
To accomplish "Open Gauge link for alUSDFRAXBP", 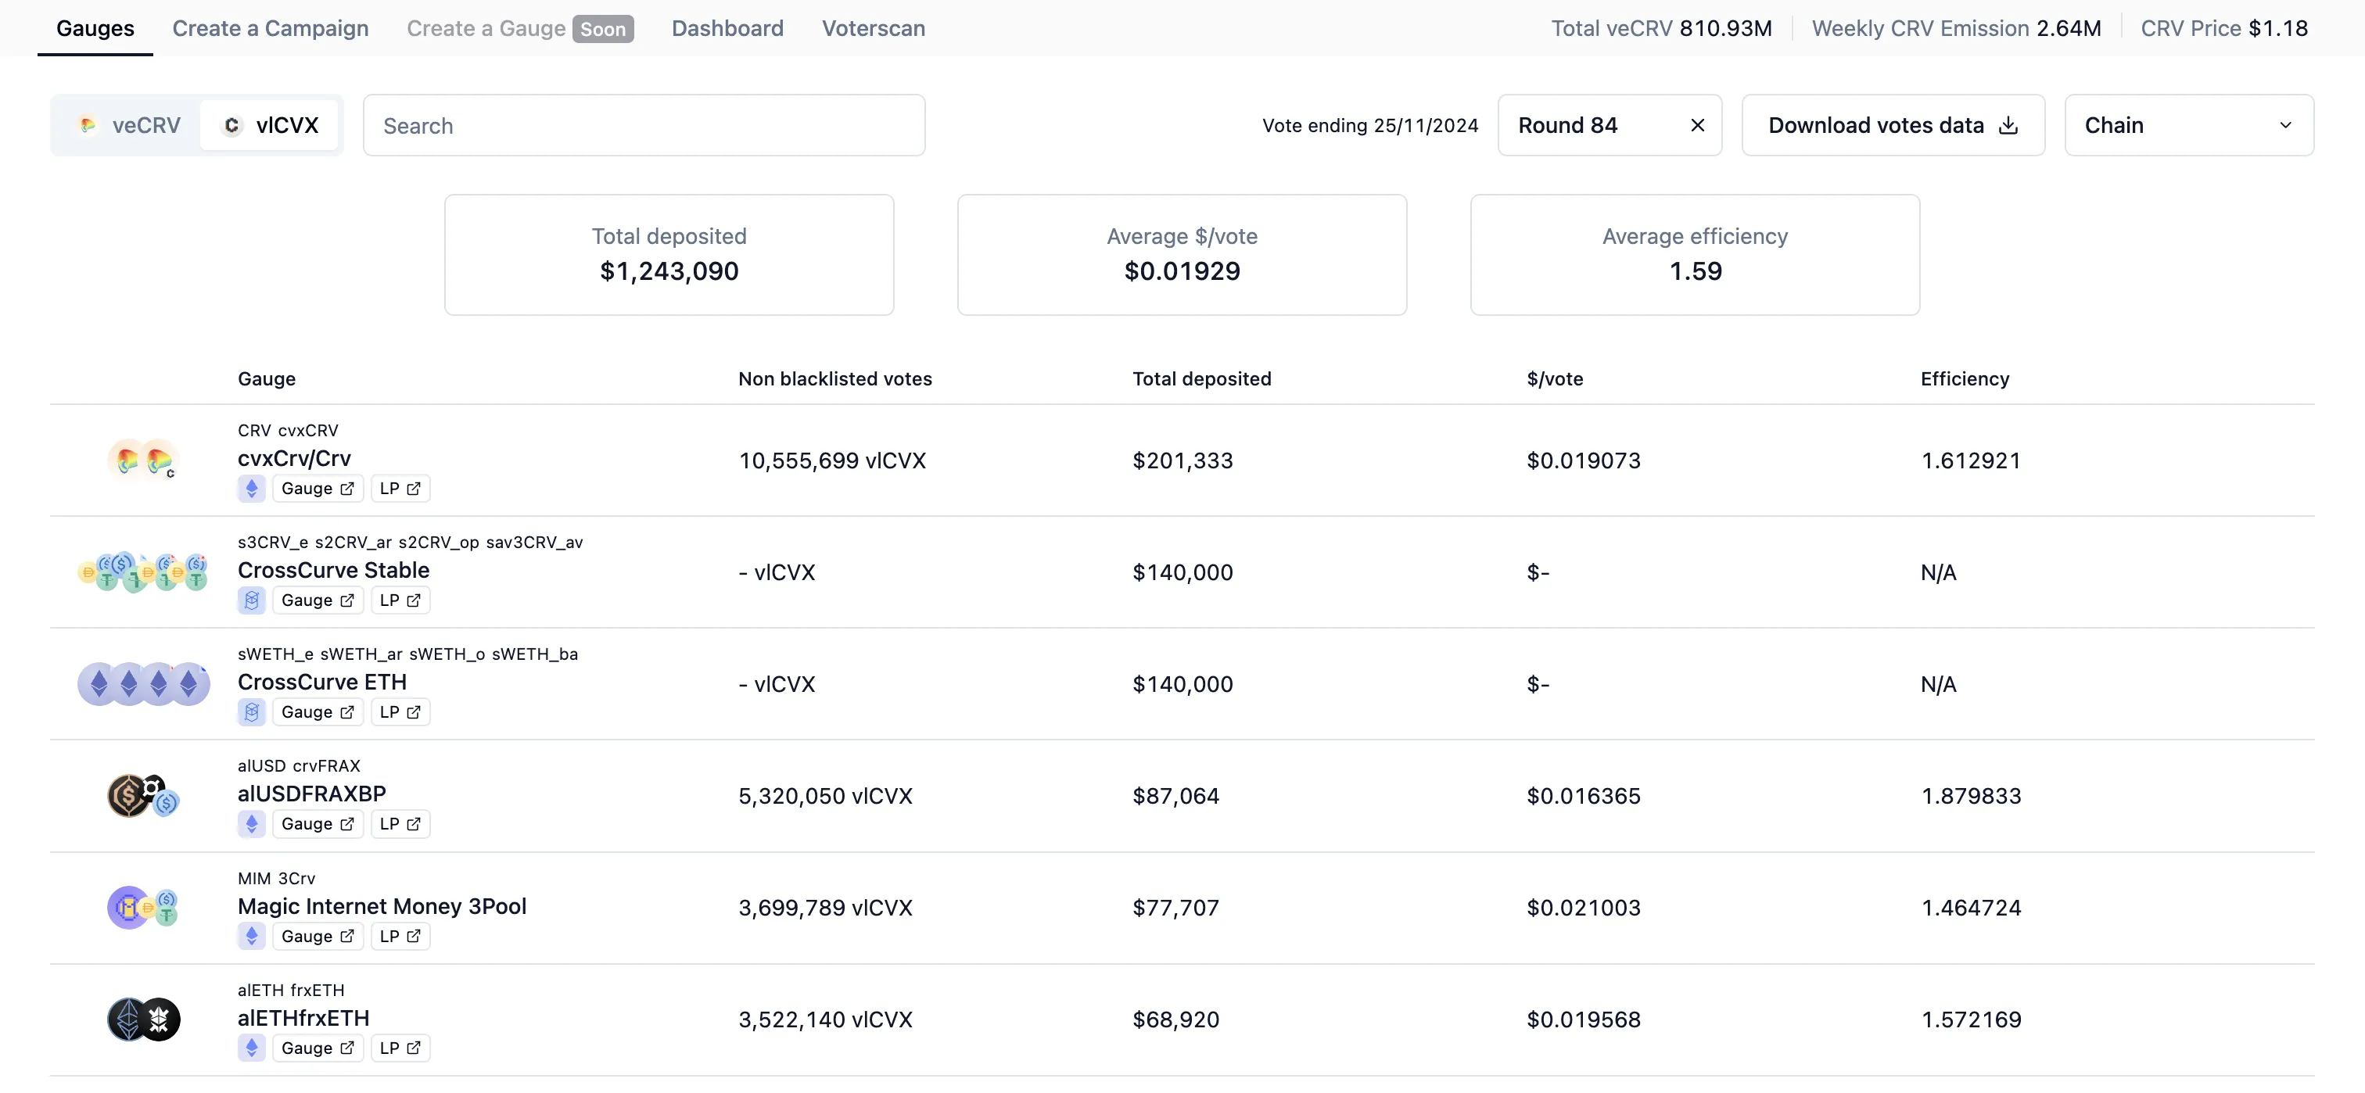I will (x=318, y=824).
